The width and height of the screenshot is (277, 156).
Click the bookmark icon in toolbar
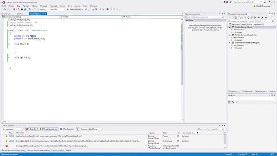tap(107, 10)
